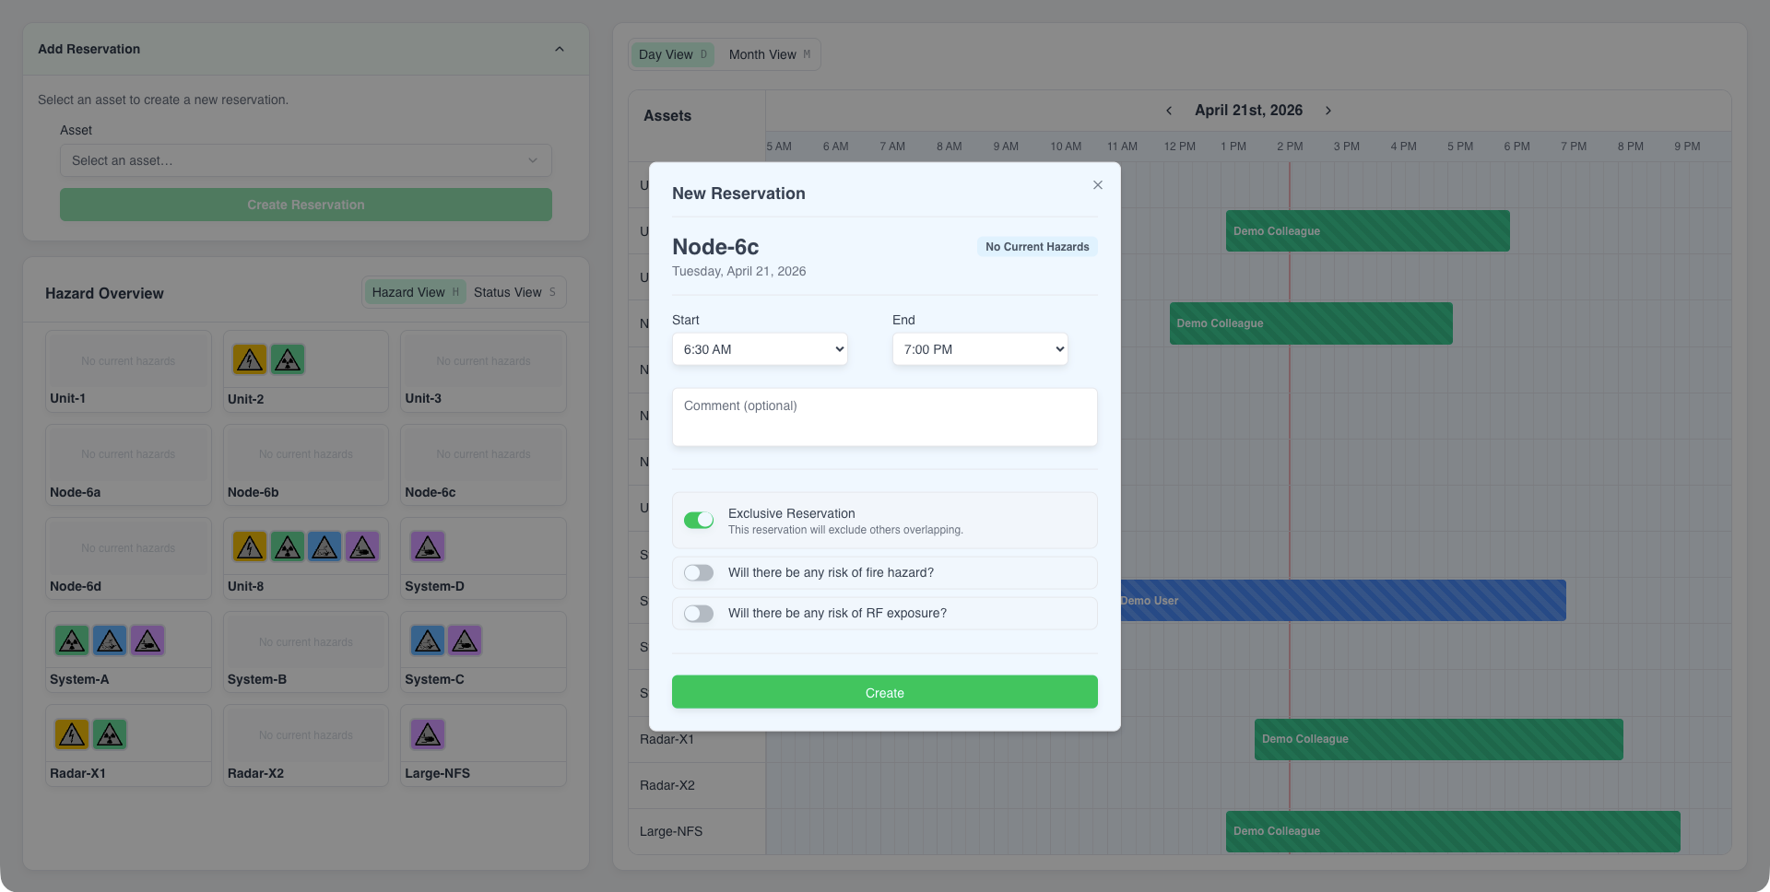1770x892 pixels.
Task: Click purple hazard icon on Unit-8
Action: [x=362, y=547]
